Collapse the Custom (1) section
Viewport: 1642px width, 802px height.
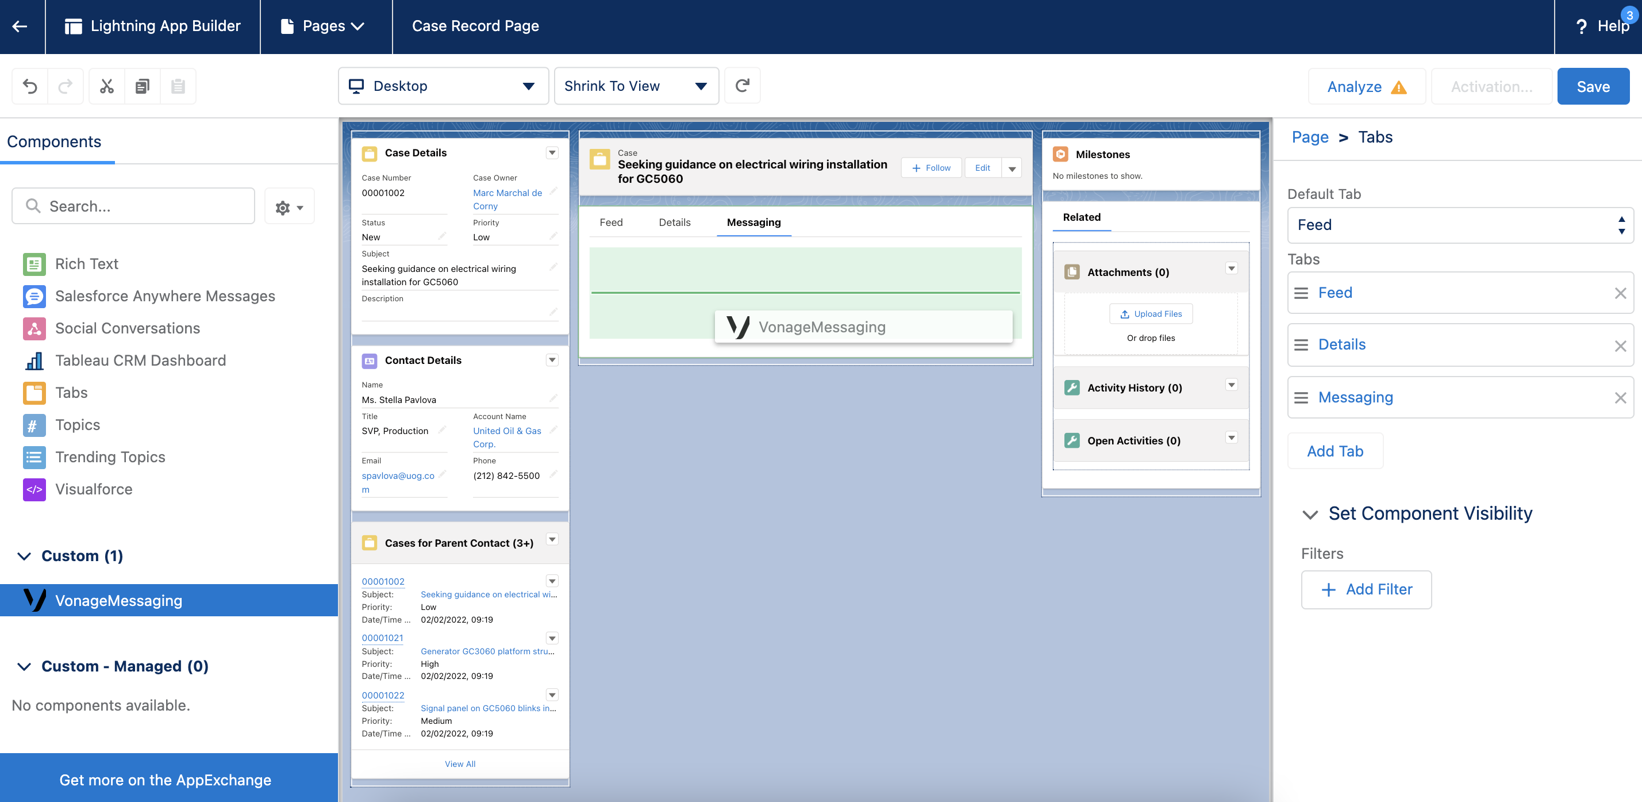point(24,557)
